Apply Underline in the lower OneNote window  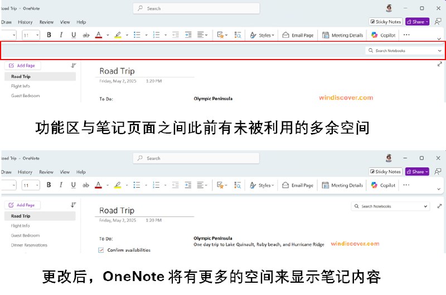[74, 185]
